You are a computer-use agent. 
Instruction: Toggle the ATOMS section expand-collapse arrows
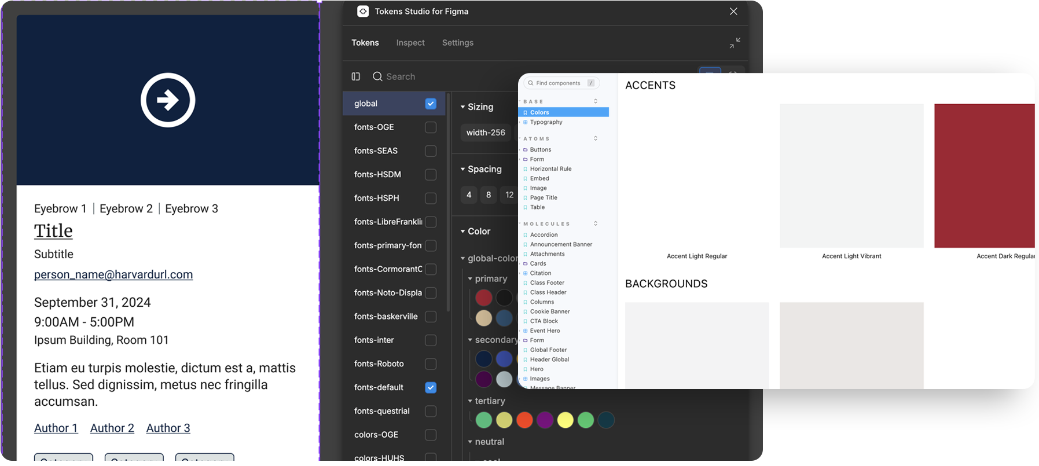tap(596, 138)
